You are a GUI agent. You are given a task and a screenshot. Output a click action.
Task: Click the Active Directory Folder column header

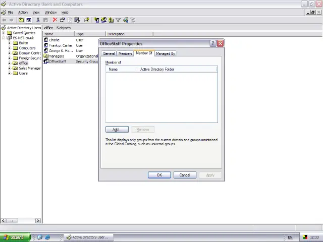177,70
